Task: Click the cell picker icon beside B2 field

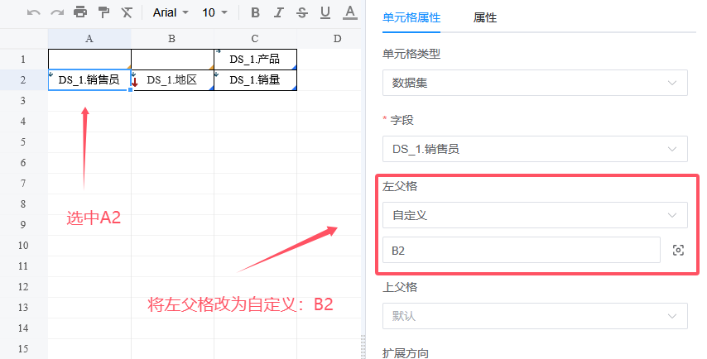Action: pos(679,250)
